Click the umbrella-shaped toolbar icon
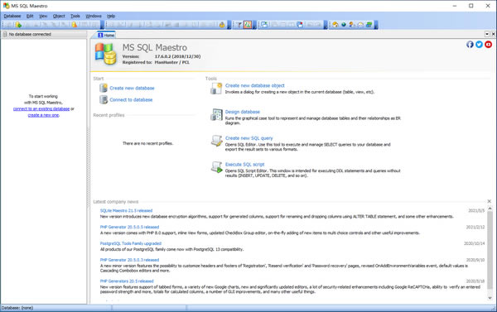Image resolution: width=497 pixels, height=312 pixels. [360, 25]
